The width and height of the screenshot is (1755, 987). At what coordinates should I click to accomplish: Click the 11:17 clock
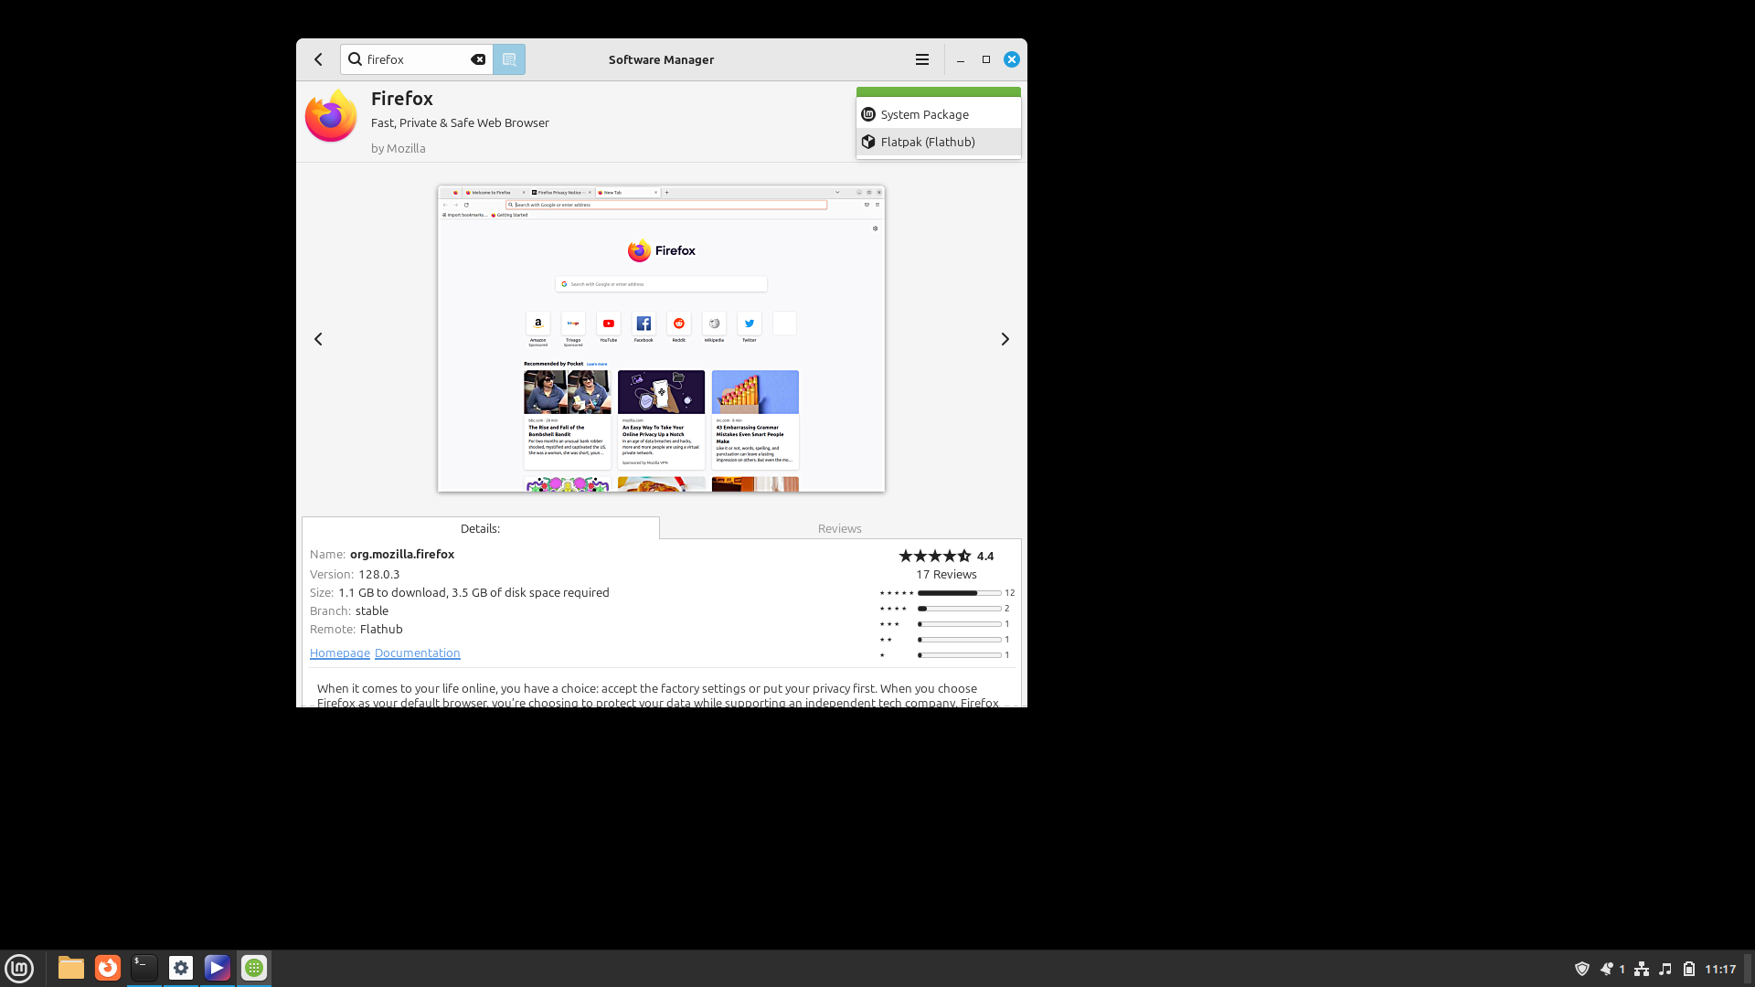[1720, 969]
